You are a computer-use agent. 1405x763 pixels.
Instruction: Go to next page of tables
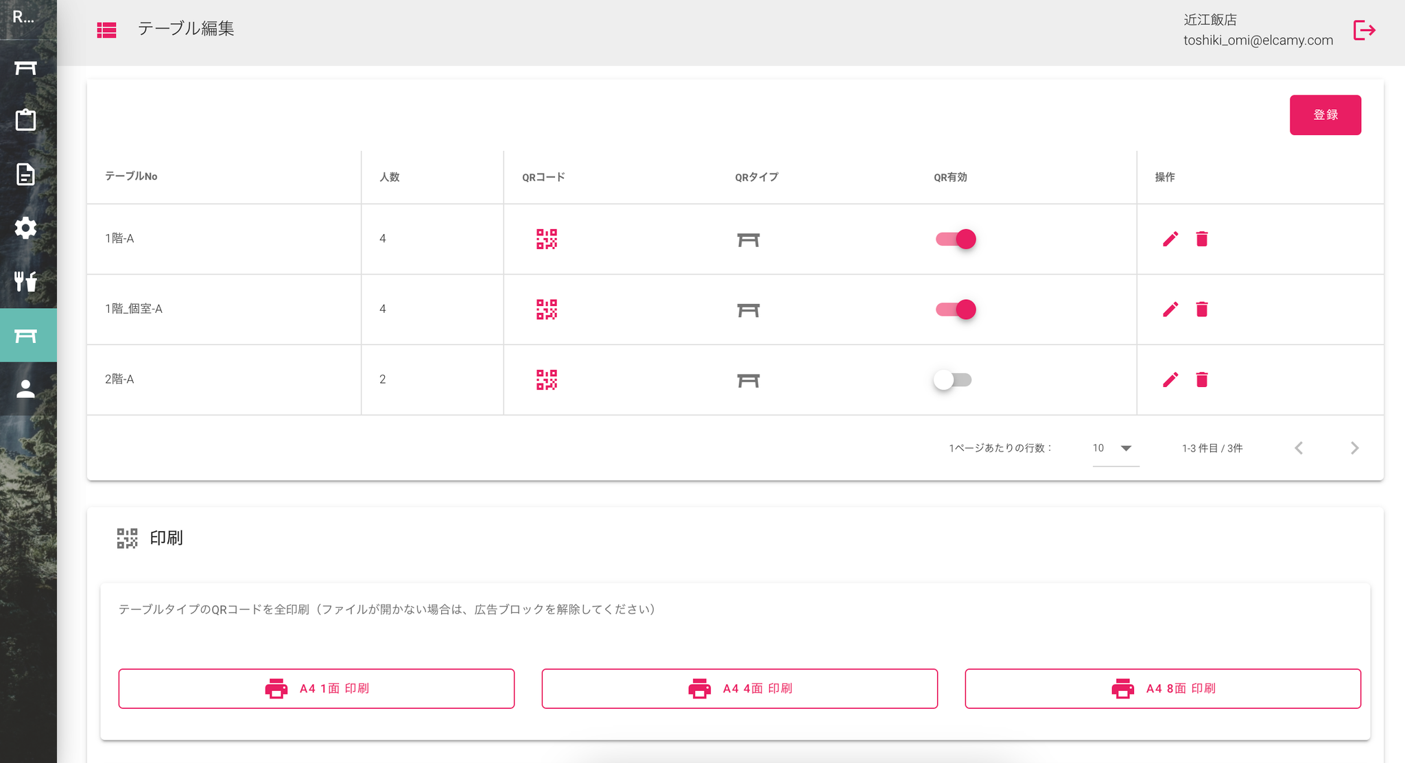(x=1354, y=448)
